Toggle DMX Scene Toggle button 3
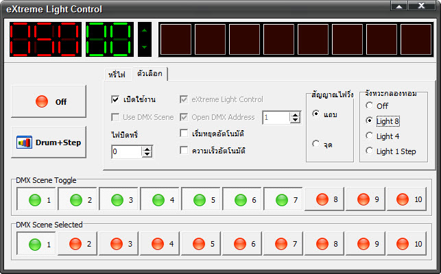The image size is (441, 274). 118,199
